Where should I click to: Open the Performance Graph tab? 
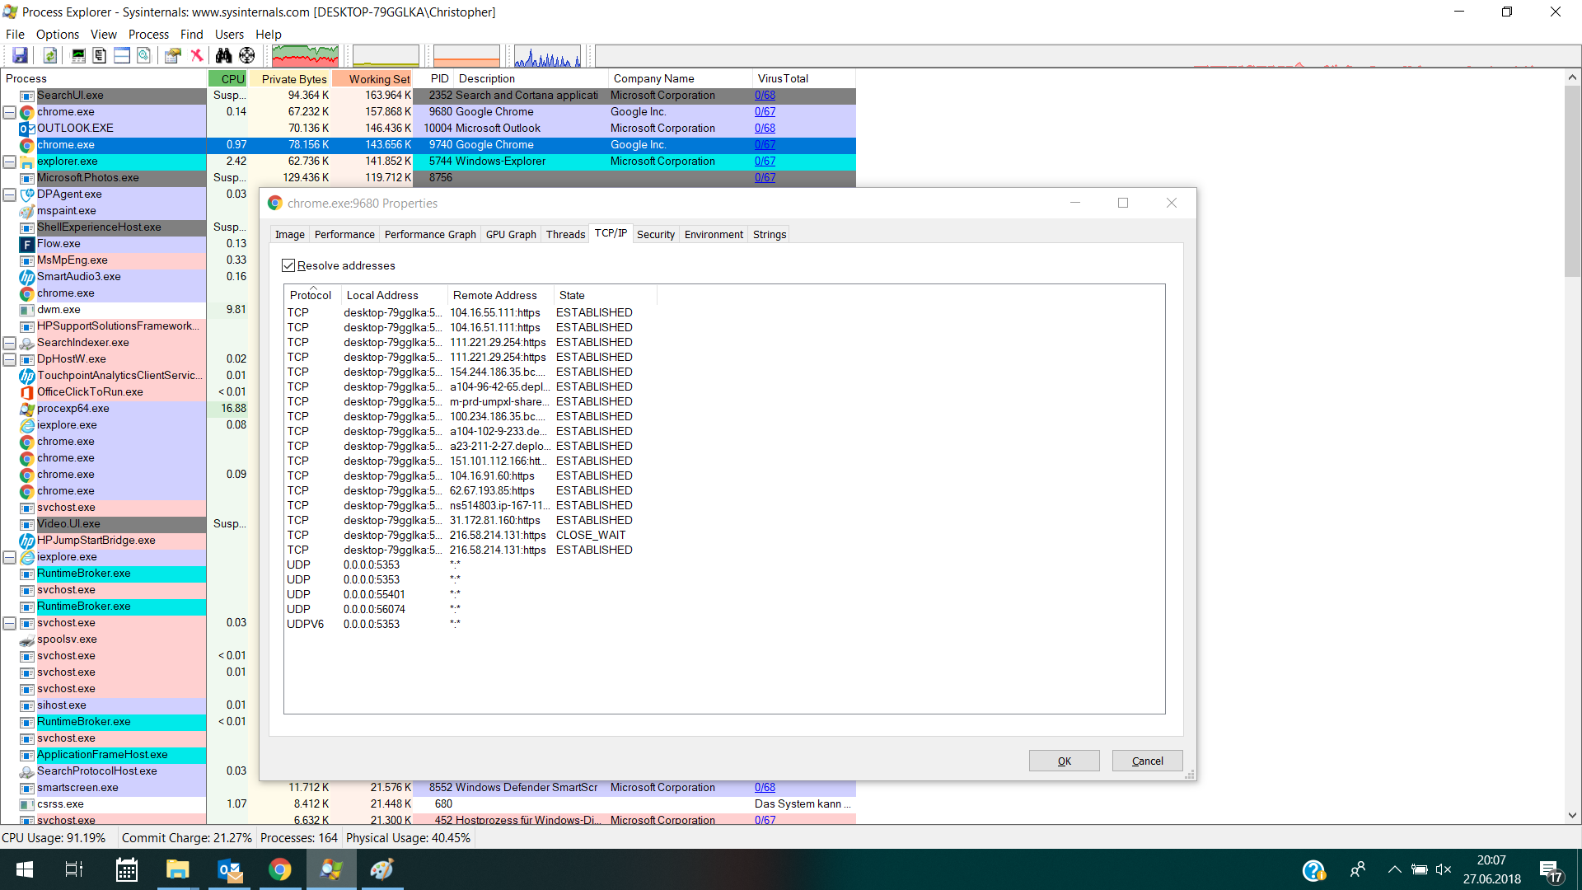(430, 235)
